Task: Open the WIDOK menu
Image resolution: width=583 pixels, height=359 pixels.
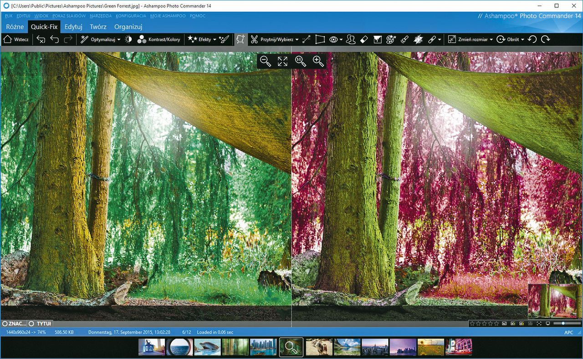Action: (41, 16)
